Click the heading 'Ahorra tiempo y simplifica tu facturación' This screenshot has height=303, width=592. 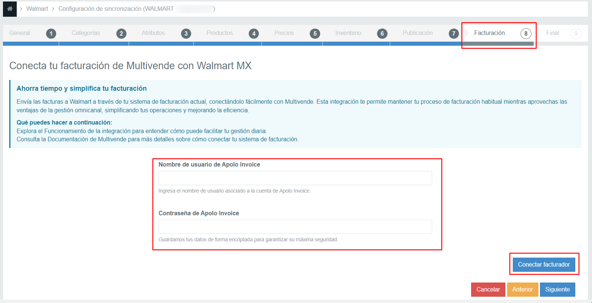tap(81, 88)
